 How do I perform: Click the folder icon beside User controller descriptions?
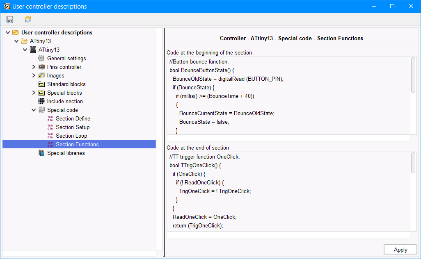pyautogui.click(x=16, y=32)
